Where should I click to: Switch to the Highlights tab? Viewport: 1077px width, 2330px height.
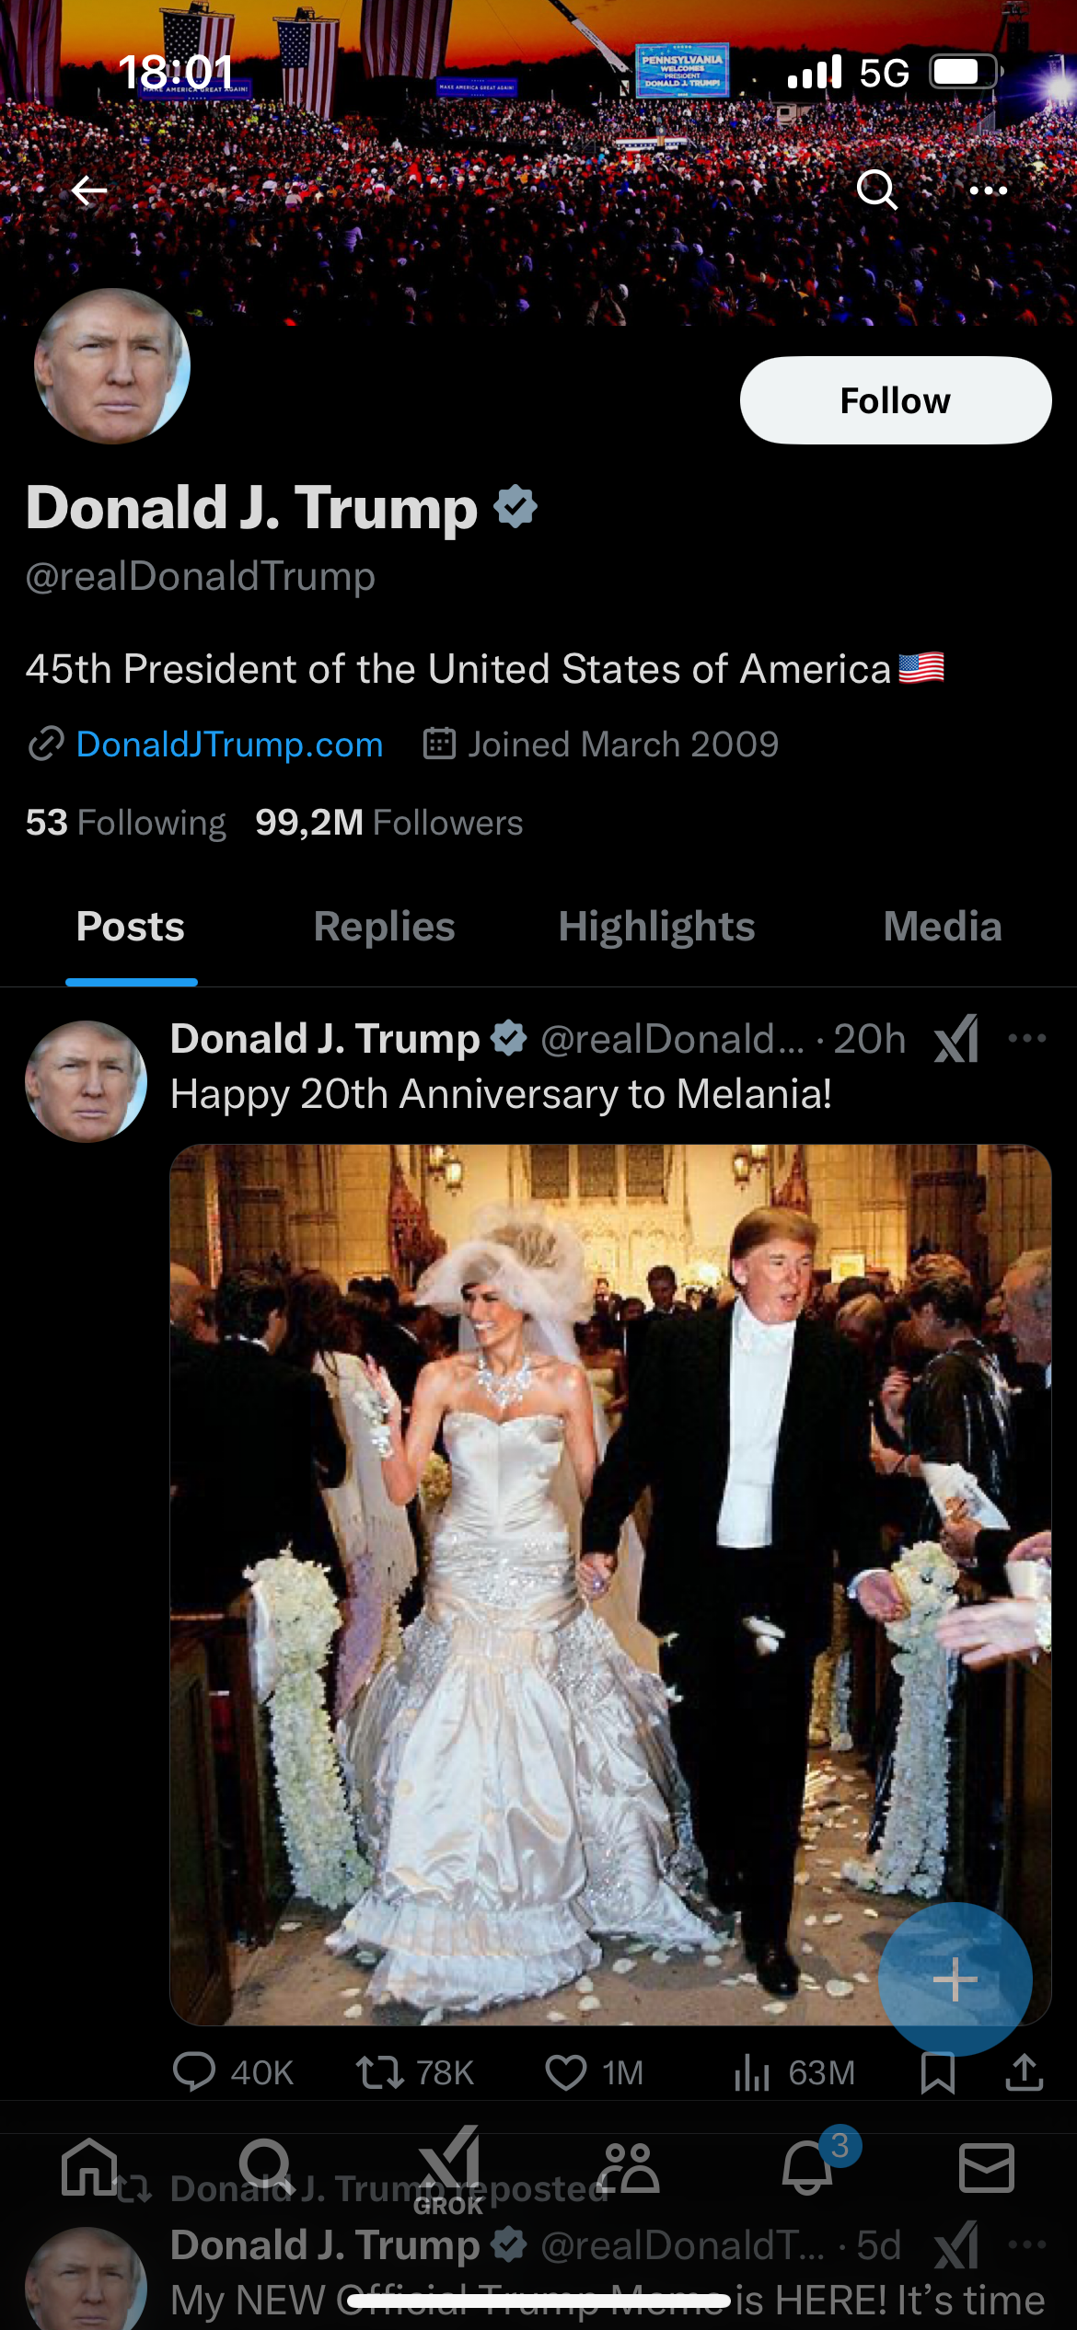656,927
